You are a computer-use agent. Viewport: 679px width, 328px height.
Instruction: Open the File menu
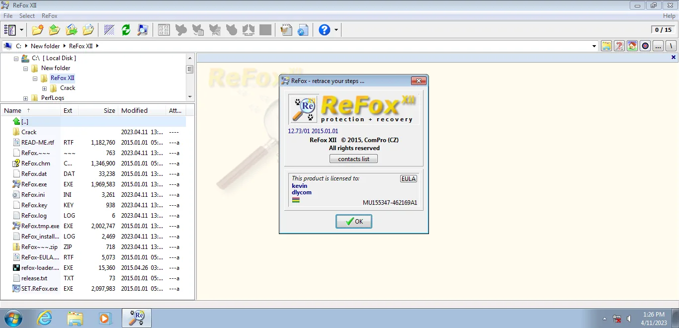(x=8, y=16)
